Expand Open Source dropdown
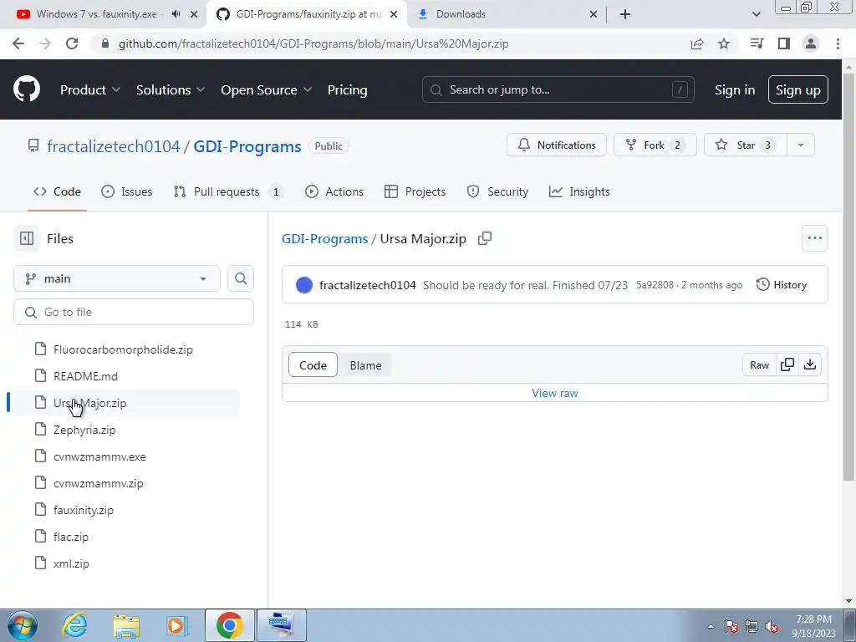This screenshot has height=642, width=856. pos(267,89)
